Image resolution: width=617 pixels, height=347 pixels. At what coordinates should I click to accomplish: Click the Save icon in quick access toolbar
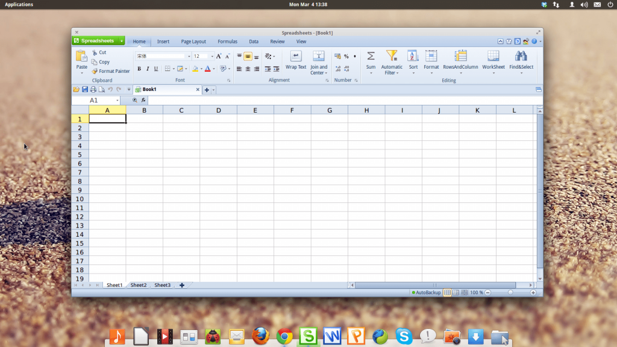(85, 90)
